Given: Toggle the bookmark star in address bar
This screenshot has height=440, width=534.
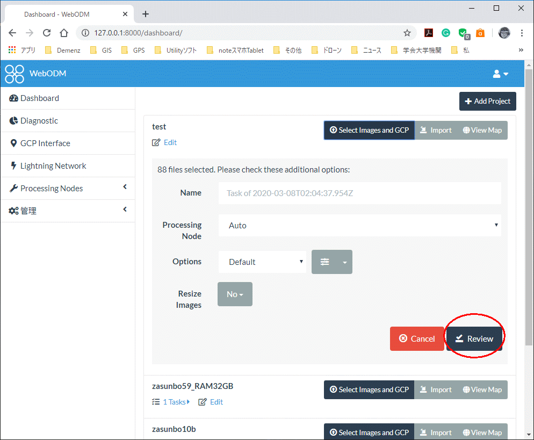Looking at the screenshot, I should pos(407,33).
